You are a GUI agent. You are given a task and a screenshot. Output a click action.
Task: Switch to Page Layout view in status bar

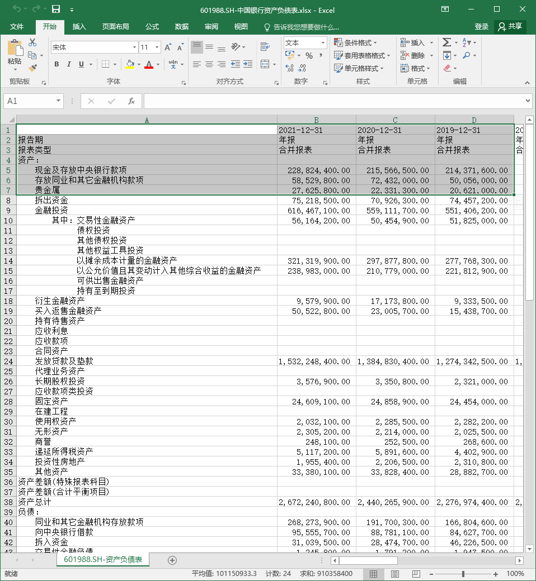click(395, 574)
